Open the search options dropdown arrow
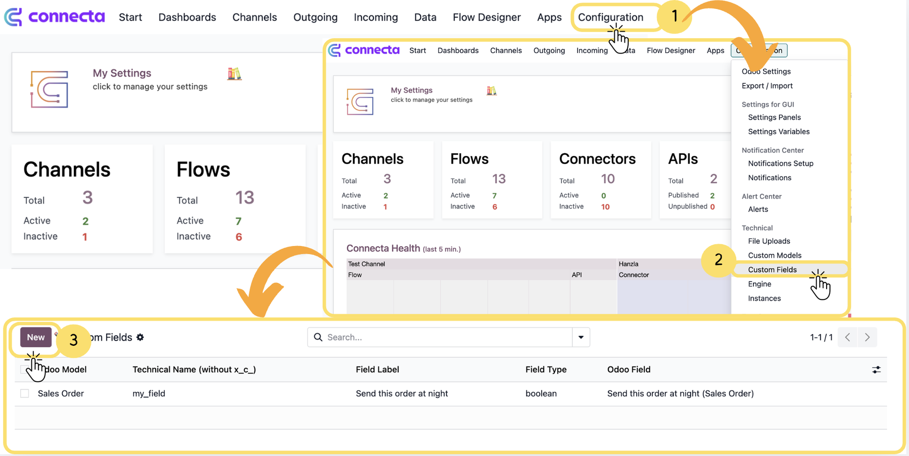The image size is (909, 456). (581, 337)
